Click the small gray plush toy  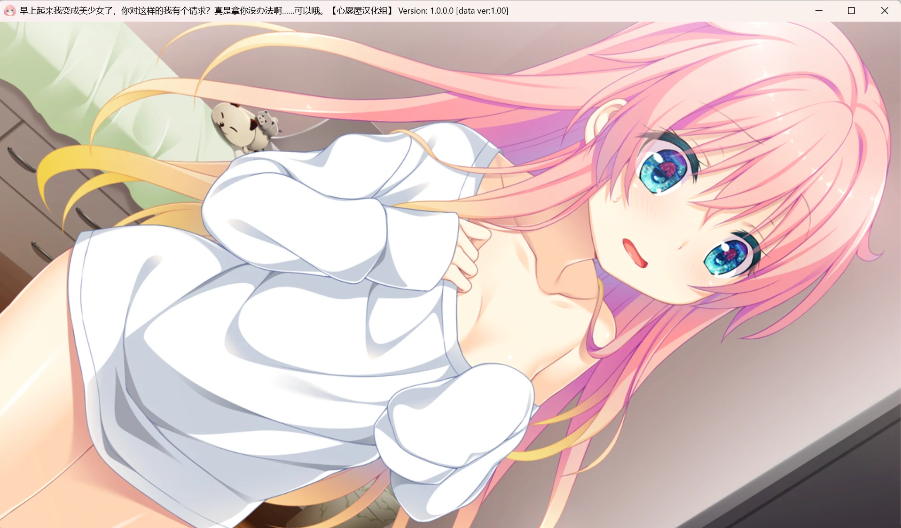[267, 123]
